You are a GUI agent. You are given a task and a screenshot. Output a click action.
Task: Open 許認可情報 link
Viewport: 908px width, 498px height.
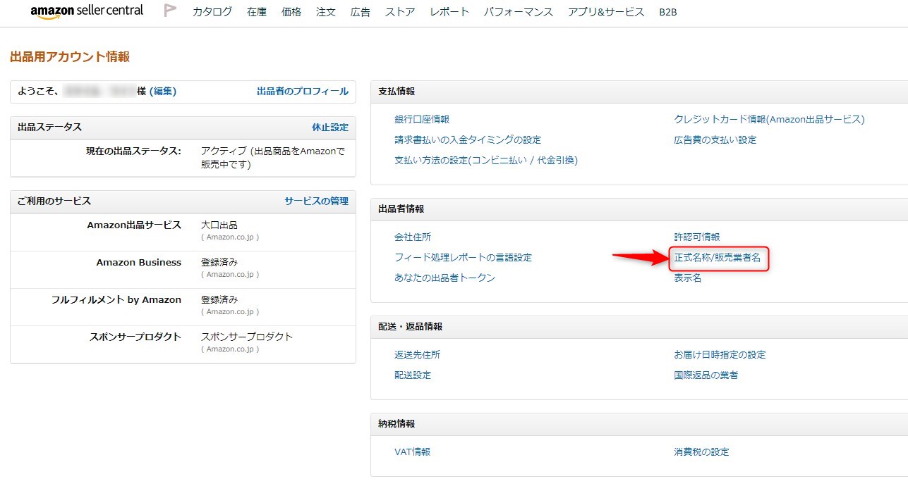pyautogui.click(x=696, y=237)
